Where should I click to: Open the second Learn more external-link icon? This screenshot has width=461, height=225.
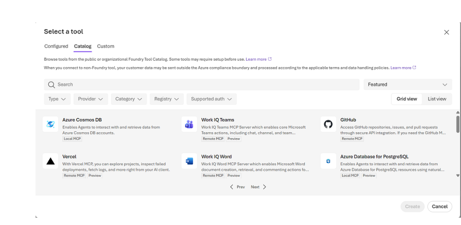pos(414,68)
